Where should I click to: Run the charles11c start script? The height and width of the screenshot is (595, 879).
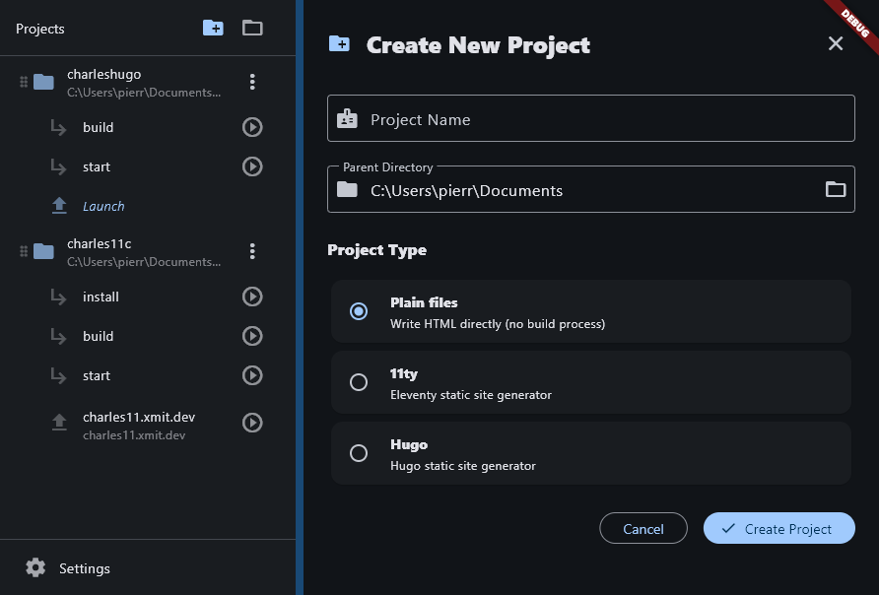coord(252,375)
